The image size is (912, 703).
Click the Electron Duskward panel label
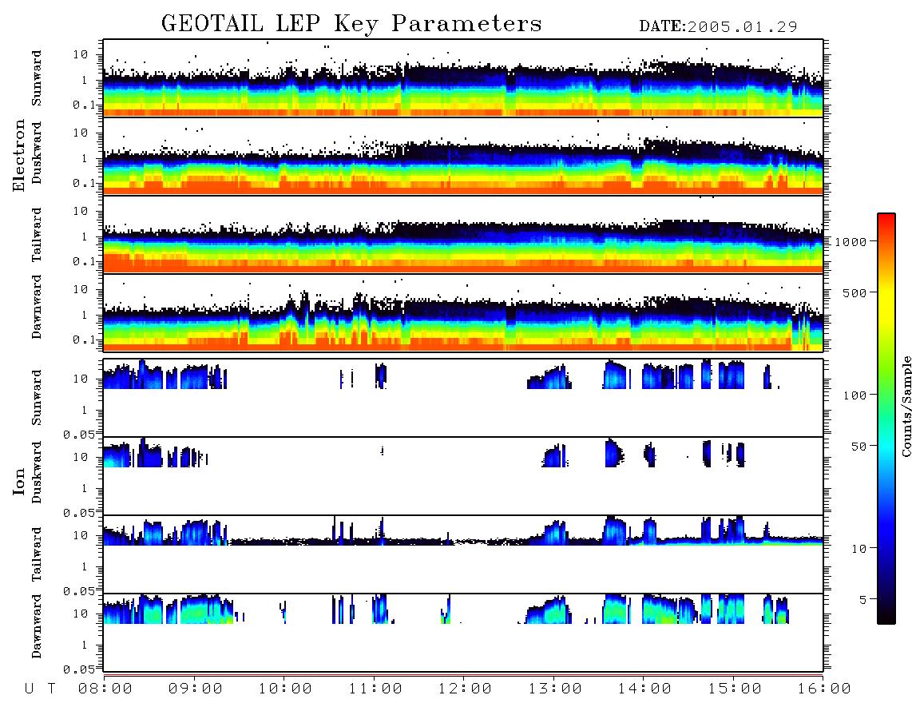(x=36, y=153)
